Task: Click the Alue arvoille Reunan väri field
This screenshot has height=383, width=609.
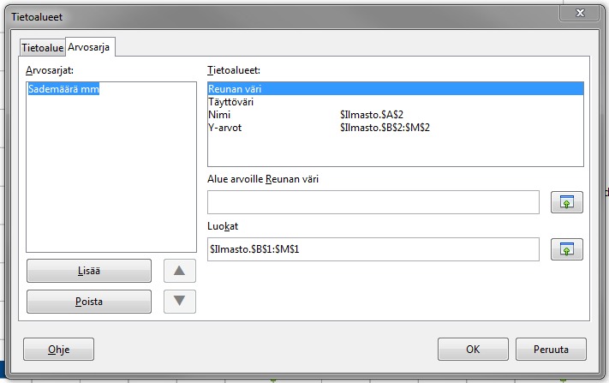Action: pos(373,202)
